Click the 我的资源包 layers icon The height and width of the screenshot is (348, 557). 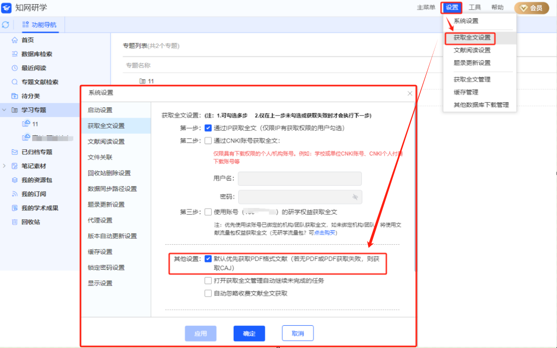click(x=15, y=180)
